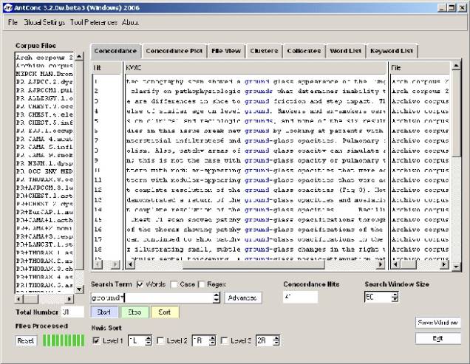
Task: Click the green Start button
Action: tap(103, 312)
